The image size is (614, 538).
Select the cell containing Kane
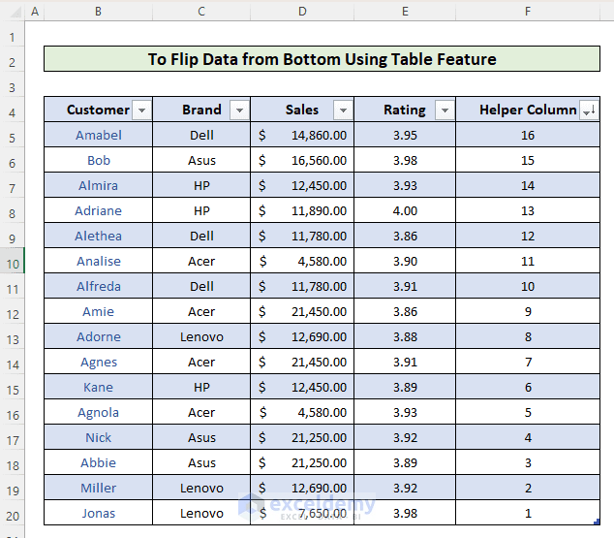pyautogui.click(x=98, y=387)
